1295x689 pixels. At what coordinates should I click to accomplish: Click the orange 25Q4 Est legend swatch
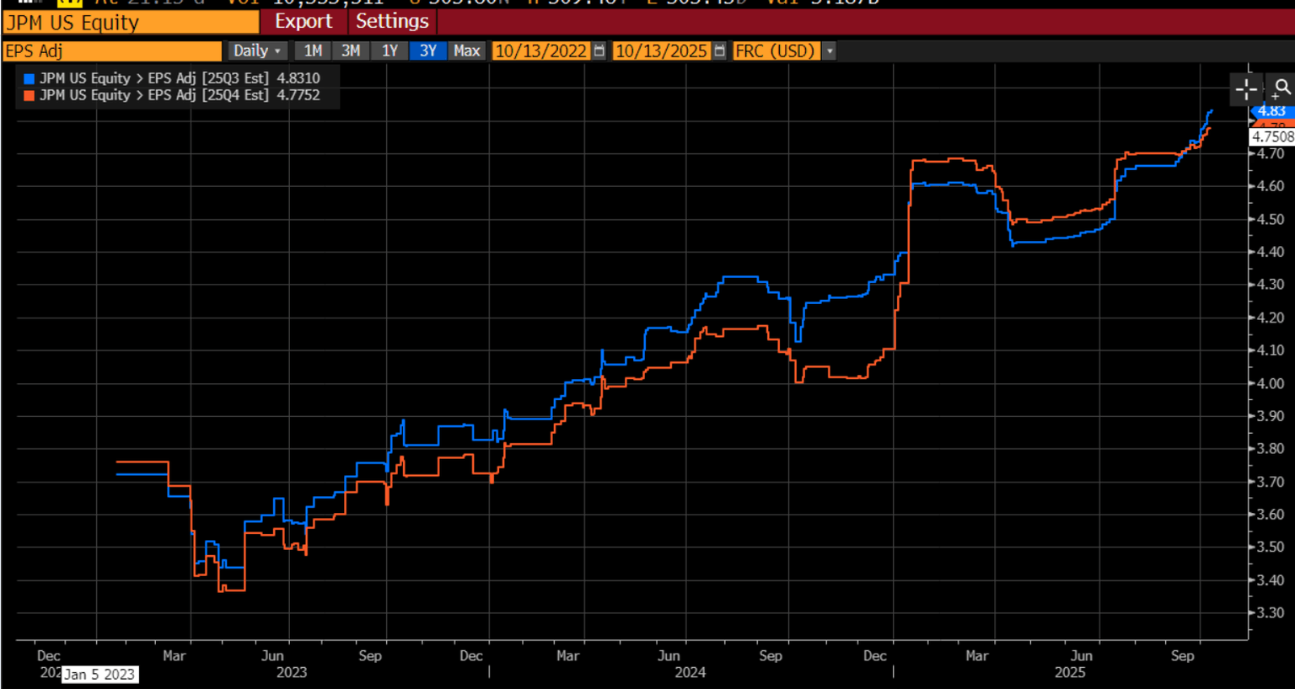coord(30,96)
